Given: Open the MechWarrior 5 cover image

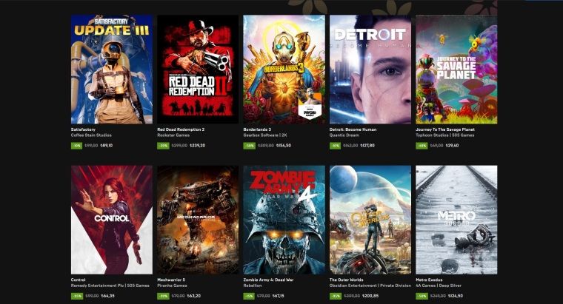Looking at the screenshot, I should [198, 220].
